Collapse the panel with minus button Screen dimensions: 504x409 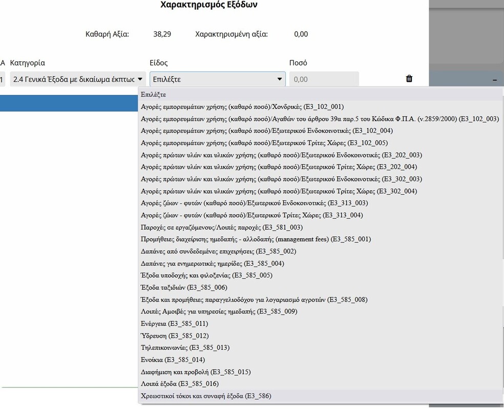click(494, 80)
